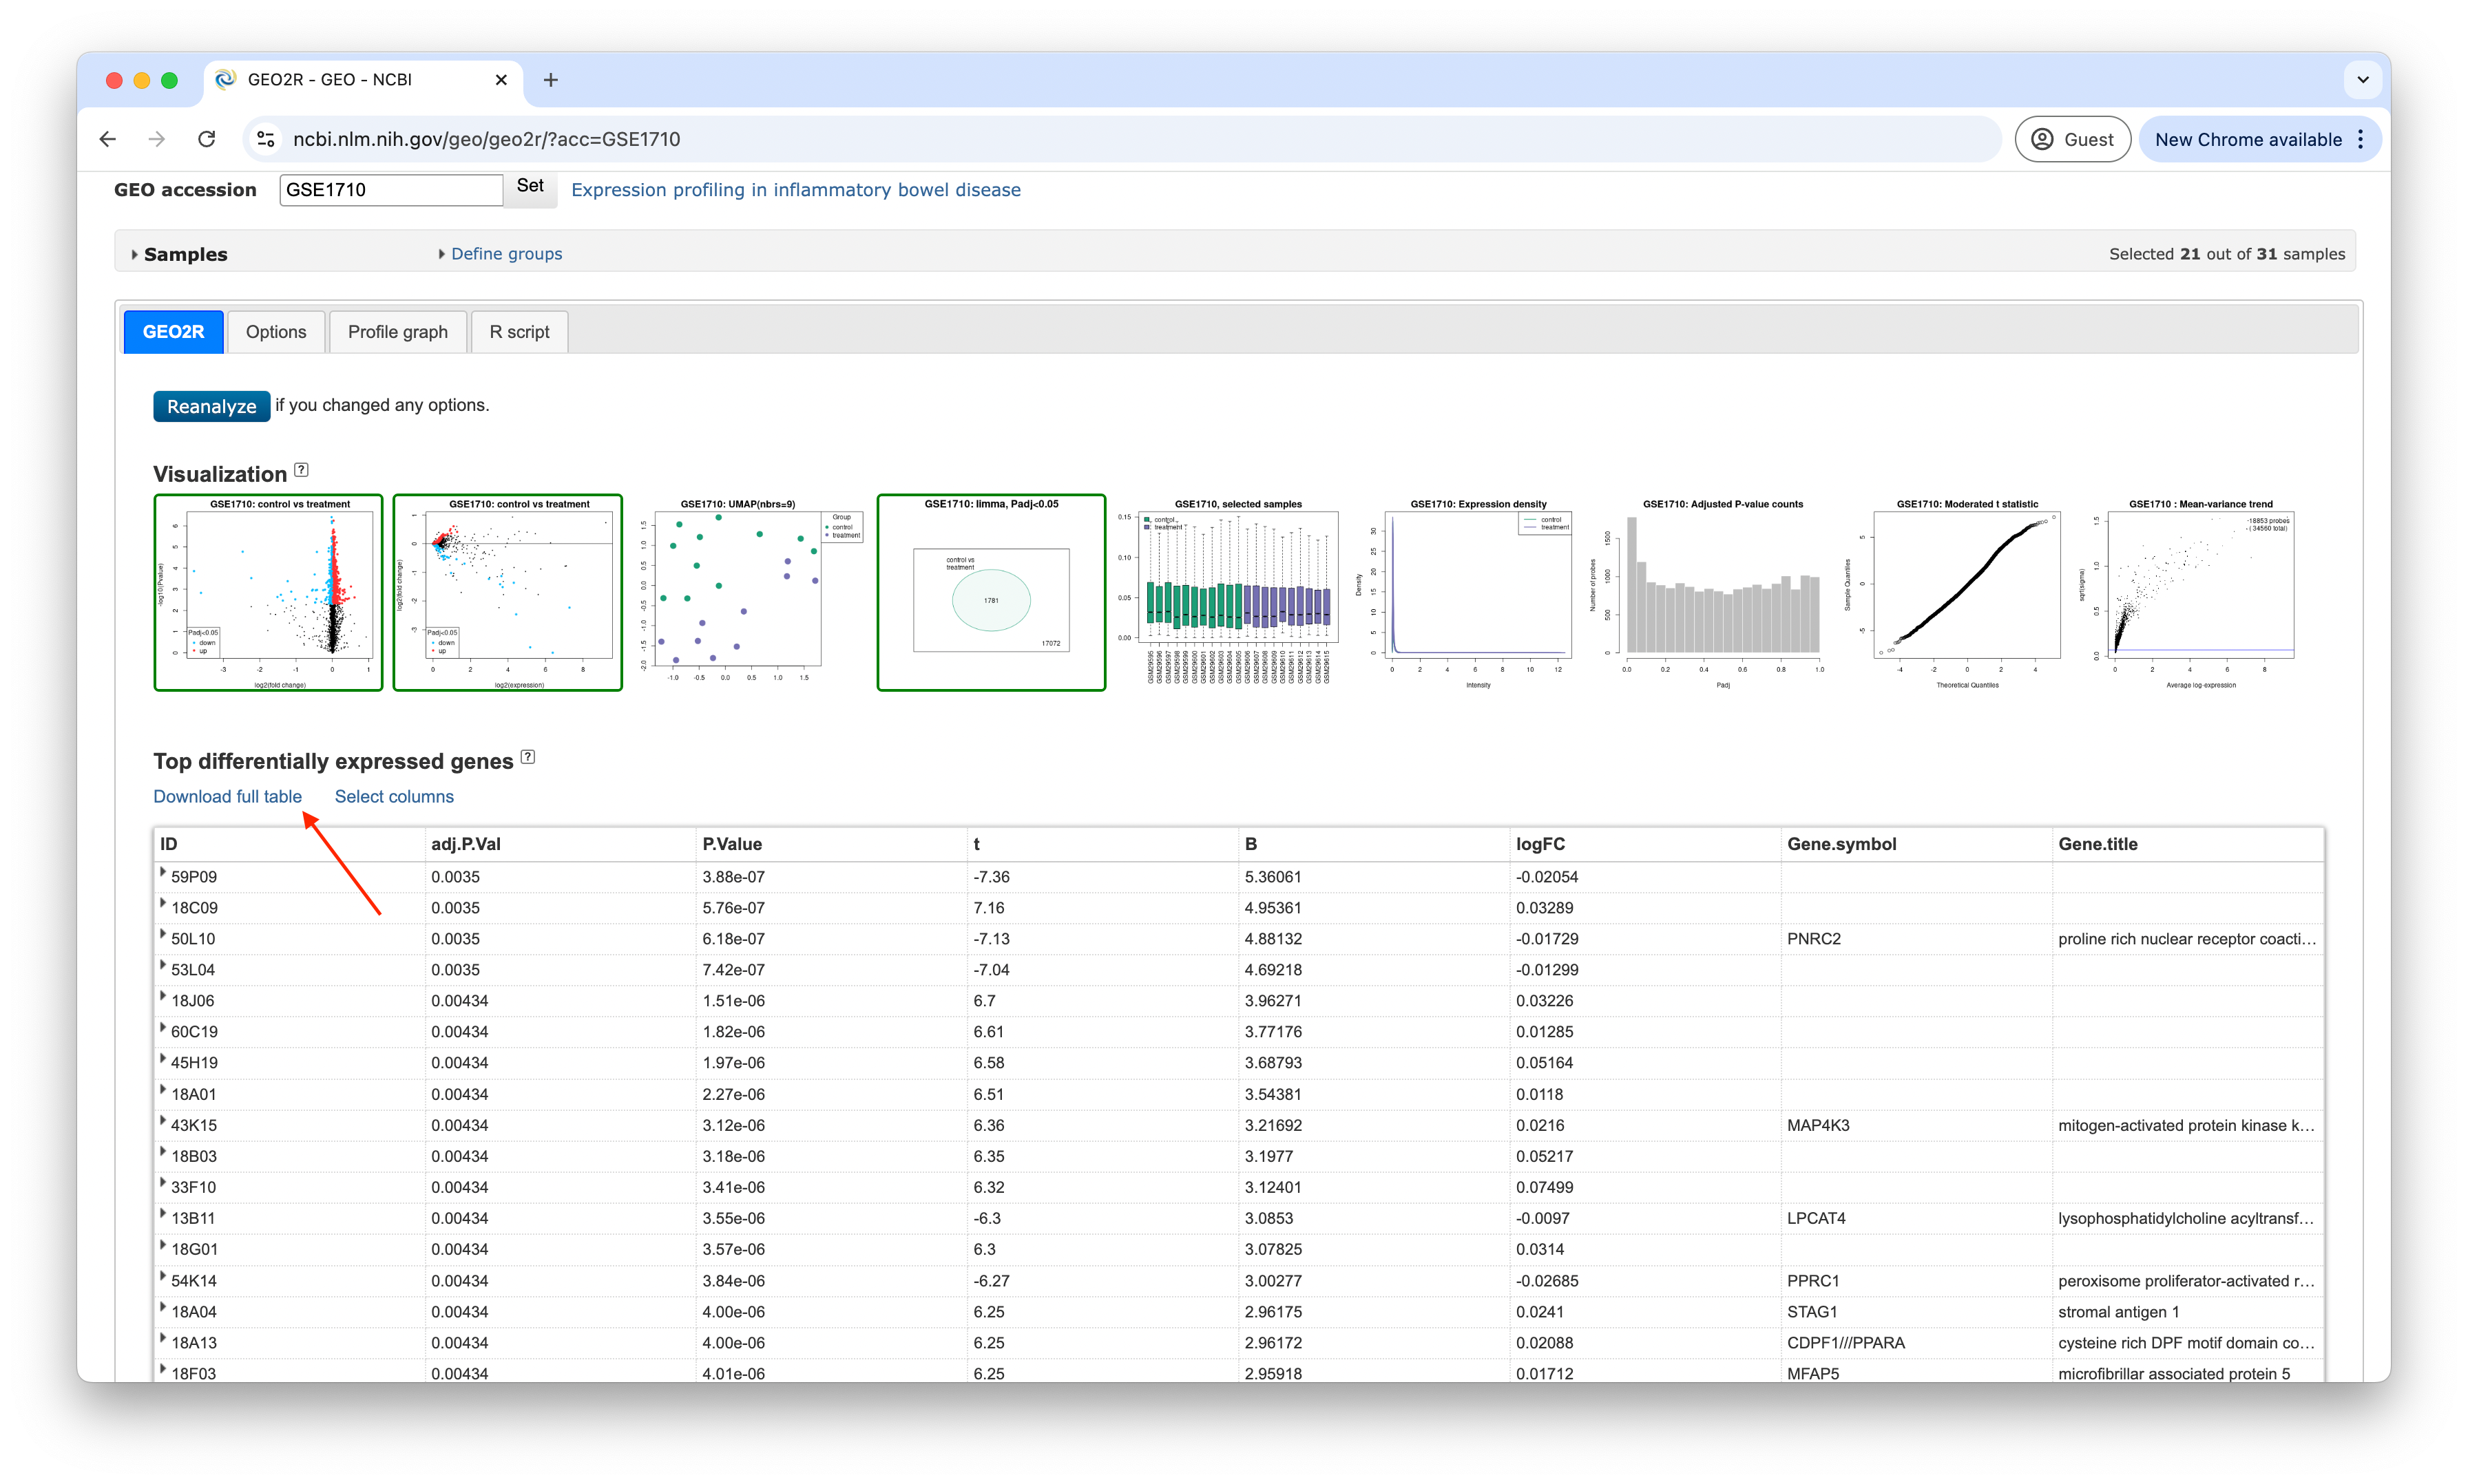The width and height of the screenshot is (2468, 1484).
Task: Reload the page with refresh icon
Action: coord(207,139)
